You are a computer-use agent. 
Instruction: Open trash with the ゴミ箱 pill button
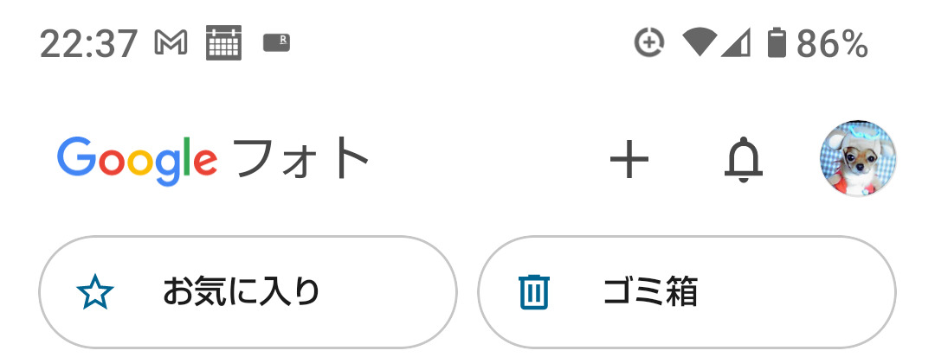pyautogui.click(x=687, y=292)
